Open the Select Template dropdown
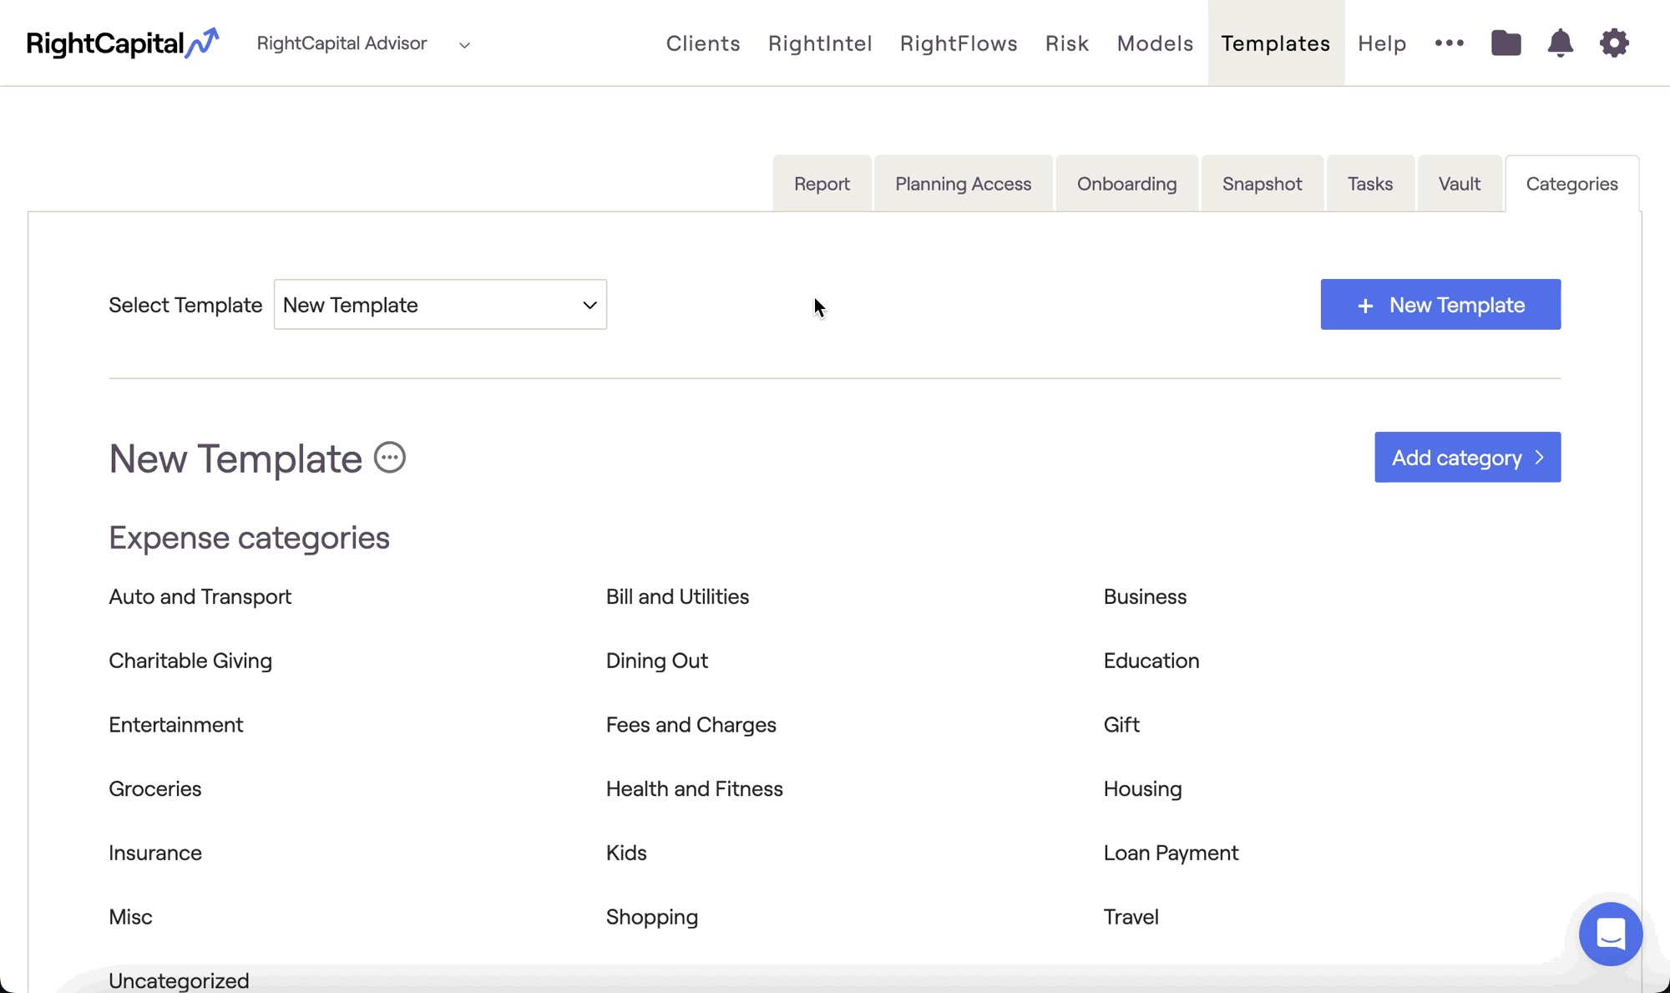The height and width of the screenshot is (993, 1670). (440, 305)
